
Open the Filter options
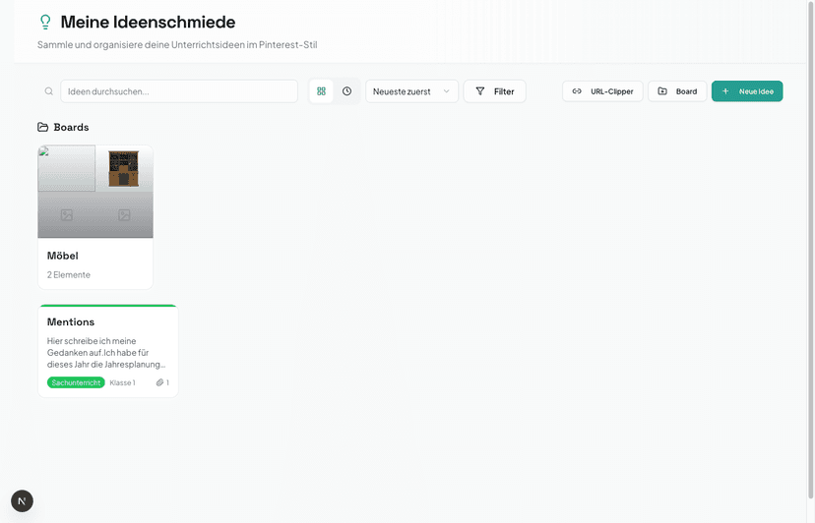tap(495, 91)
